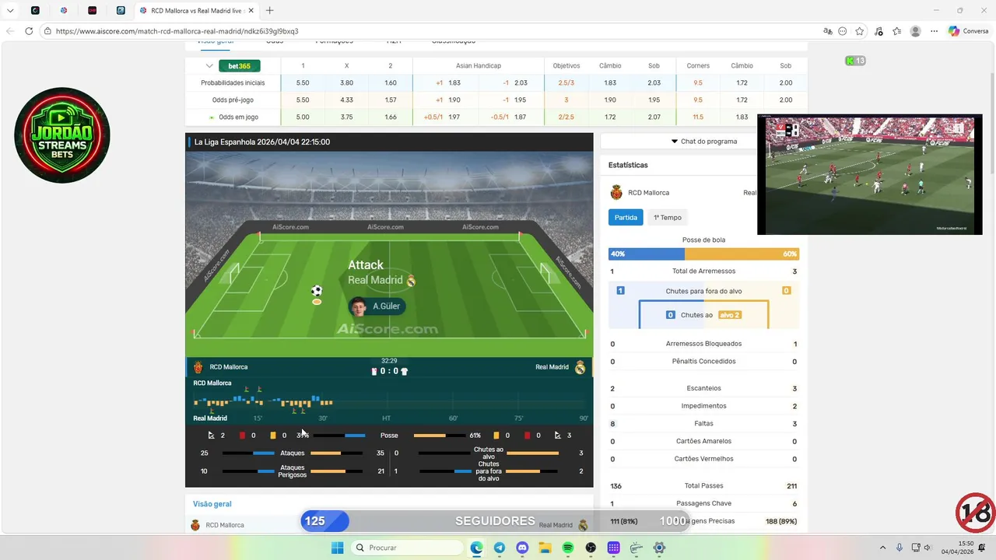
Task: Click the Escanteios statistic row
Action: [703, 388]
